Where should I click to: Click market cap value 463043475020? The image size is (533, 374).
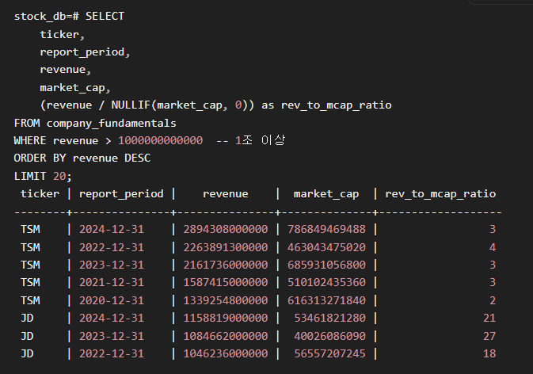(326, 247)
